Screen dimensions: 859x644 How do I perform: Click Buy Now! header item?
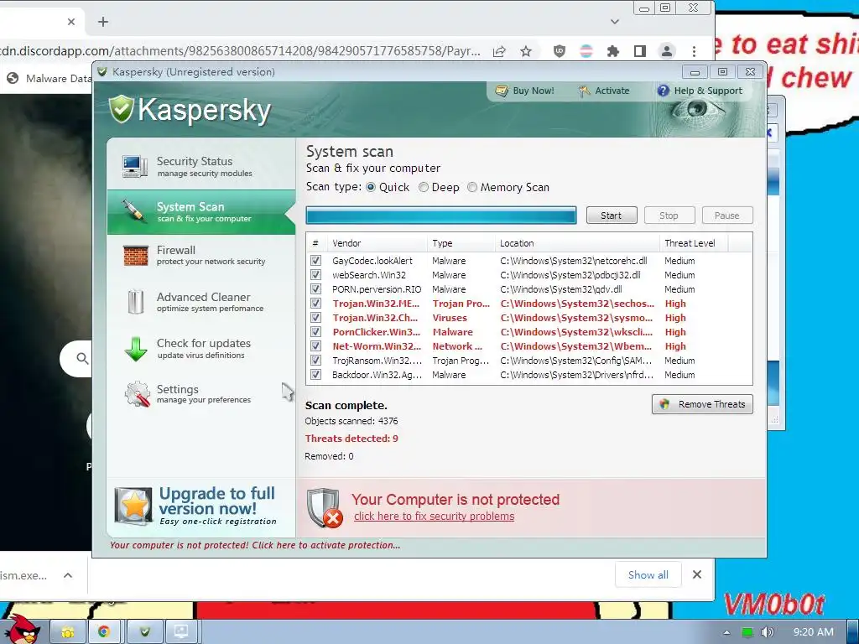click(525, 91)
